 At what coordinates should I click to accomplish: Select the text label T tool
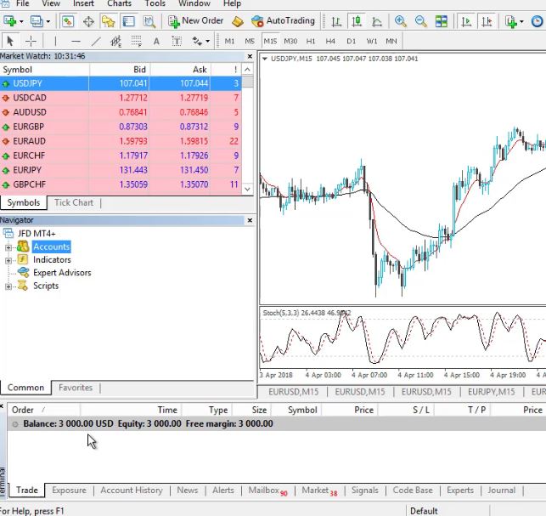(x=177, y=41)
